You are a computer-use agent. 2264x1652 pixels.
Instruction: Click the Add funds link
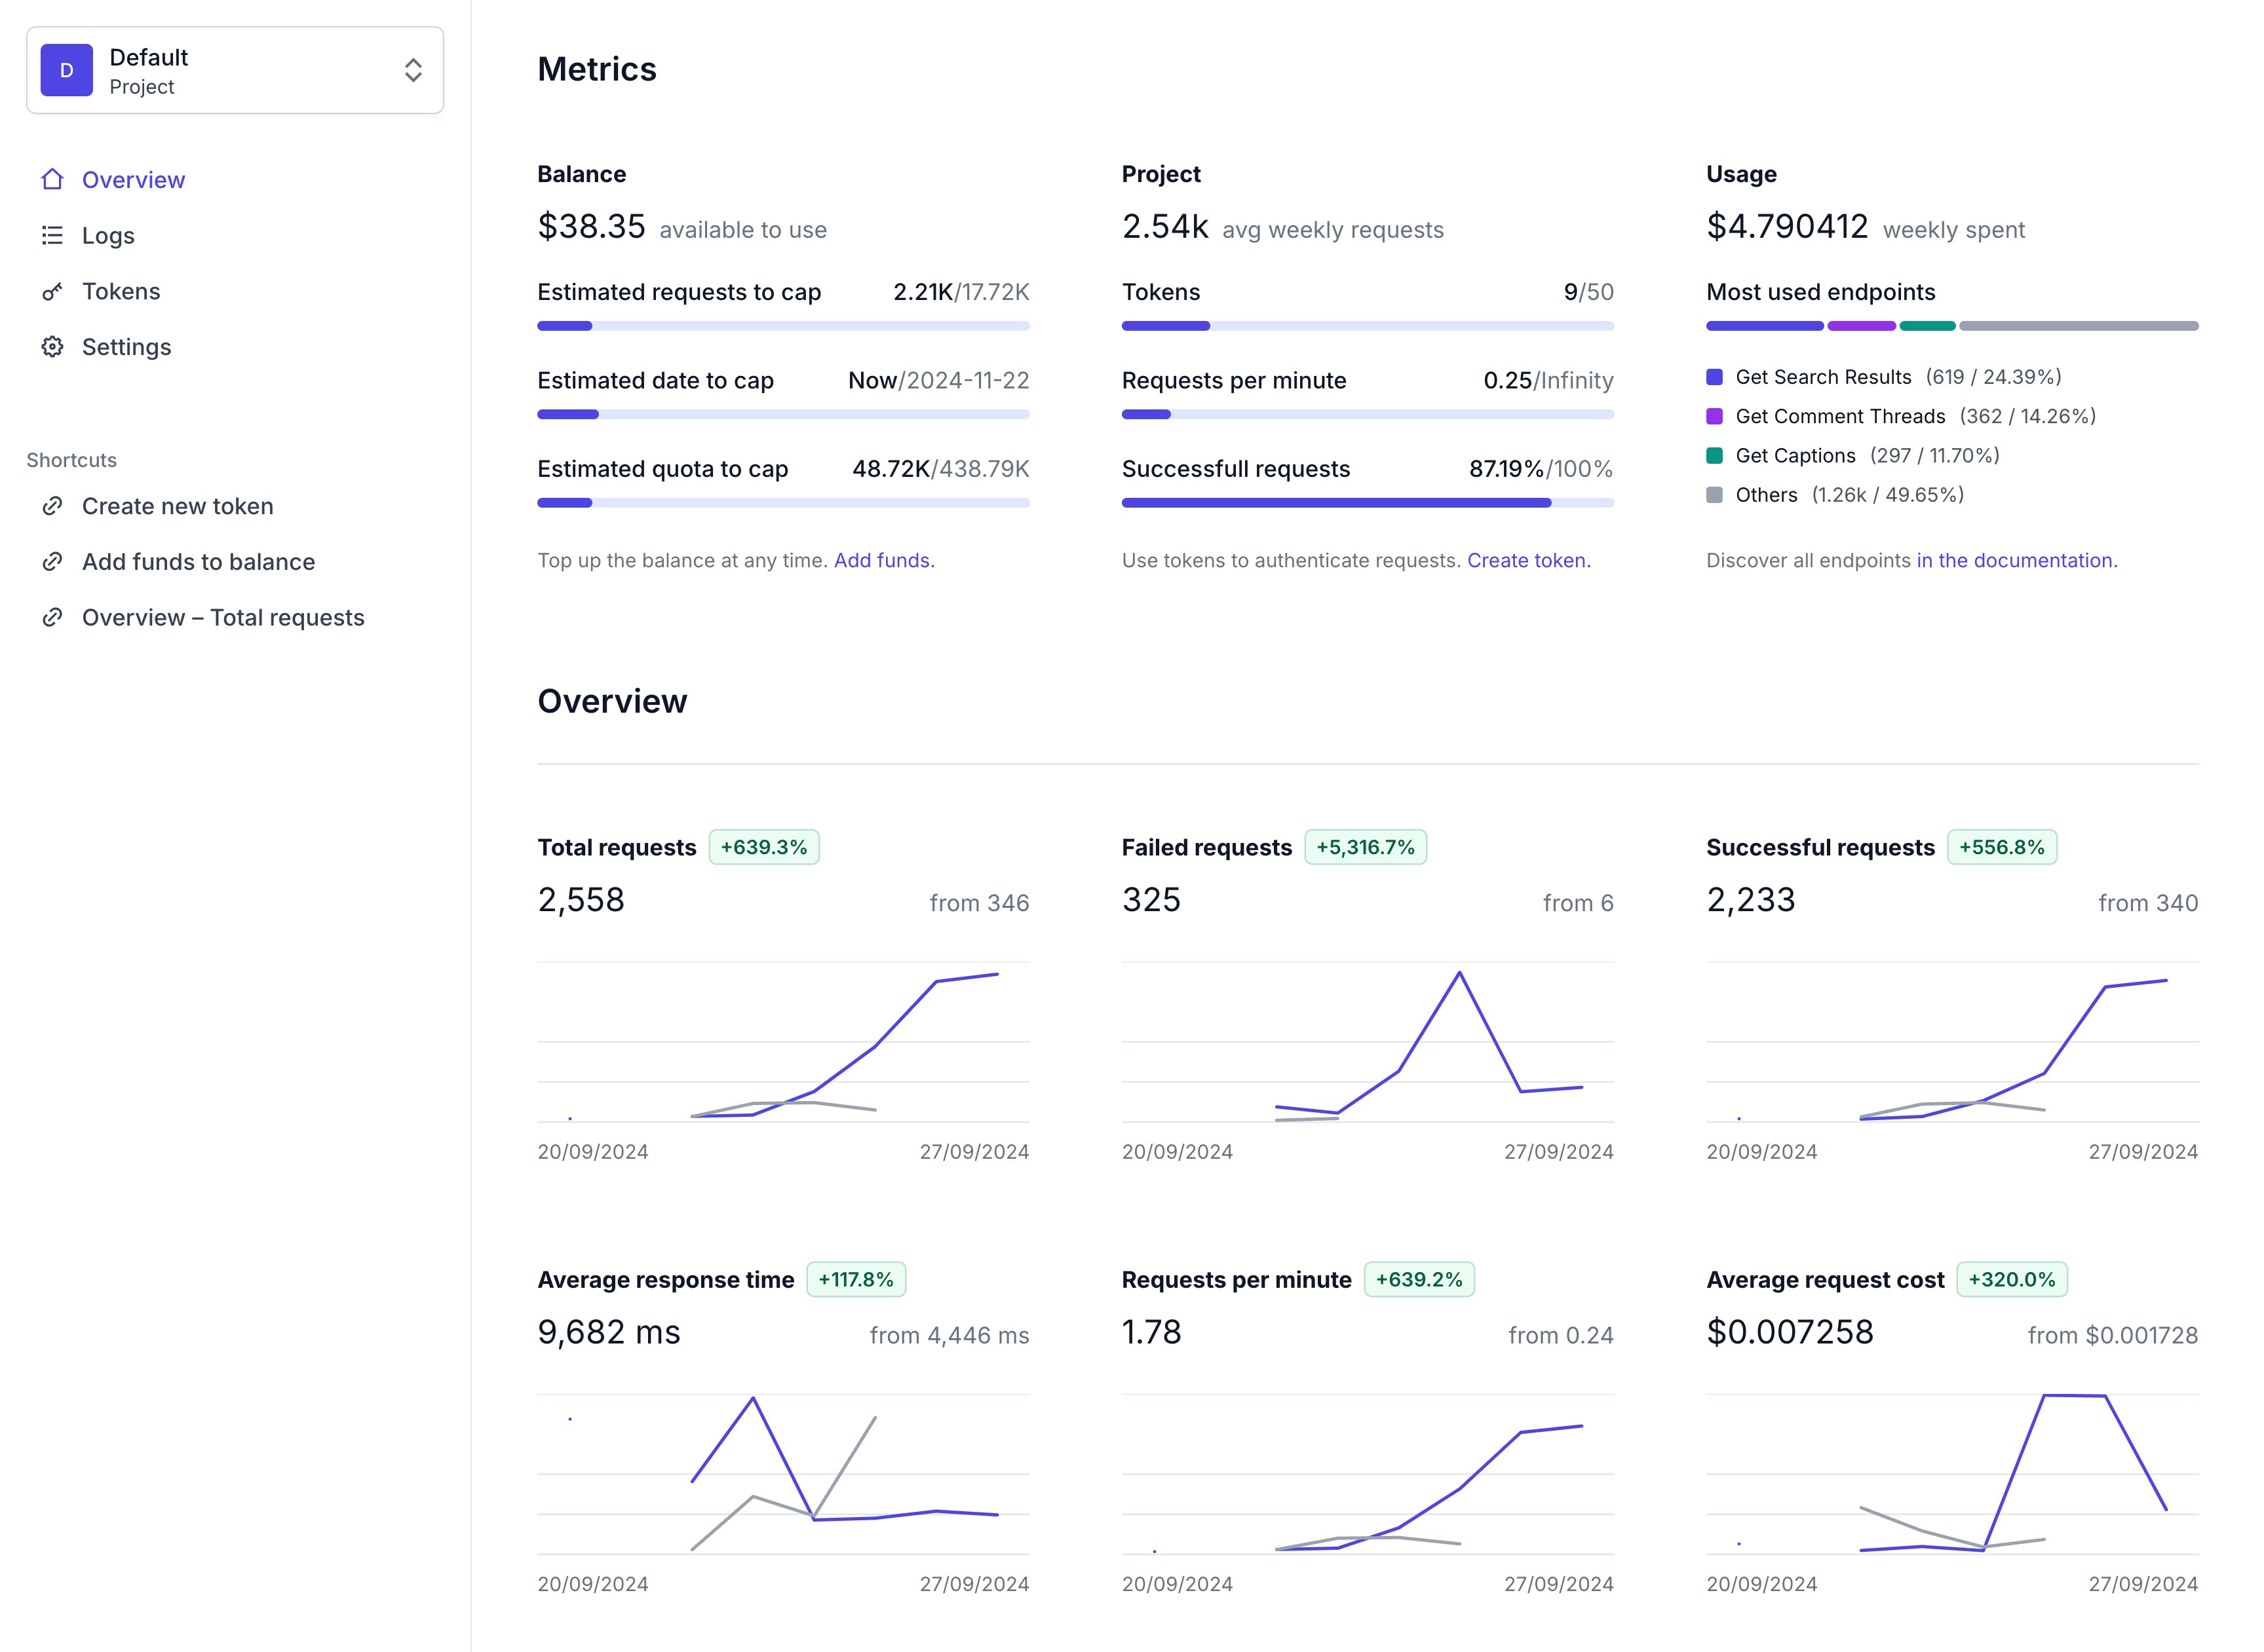883,561
